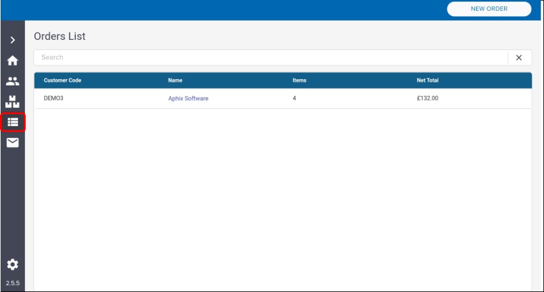Image resolution: width=544 pixels, height=292 pixels.
Task: Open the Products boxes icon
Action: tap(13, 102)
